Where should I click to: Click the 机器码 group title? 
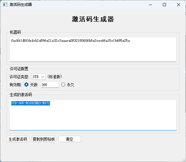(15, 32)
